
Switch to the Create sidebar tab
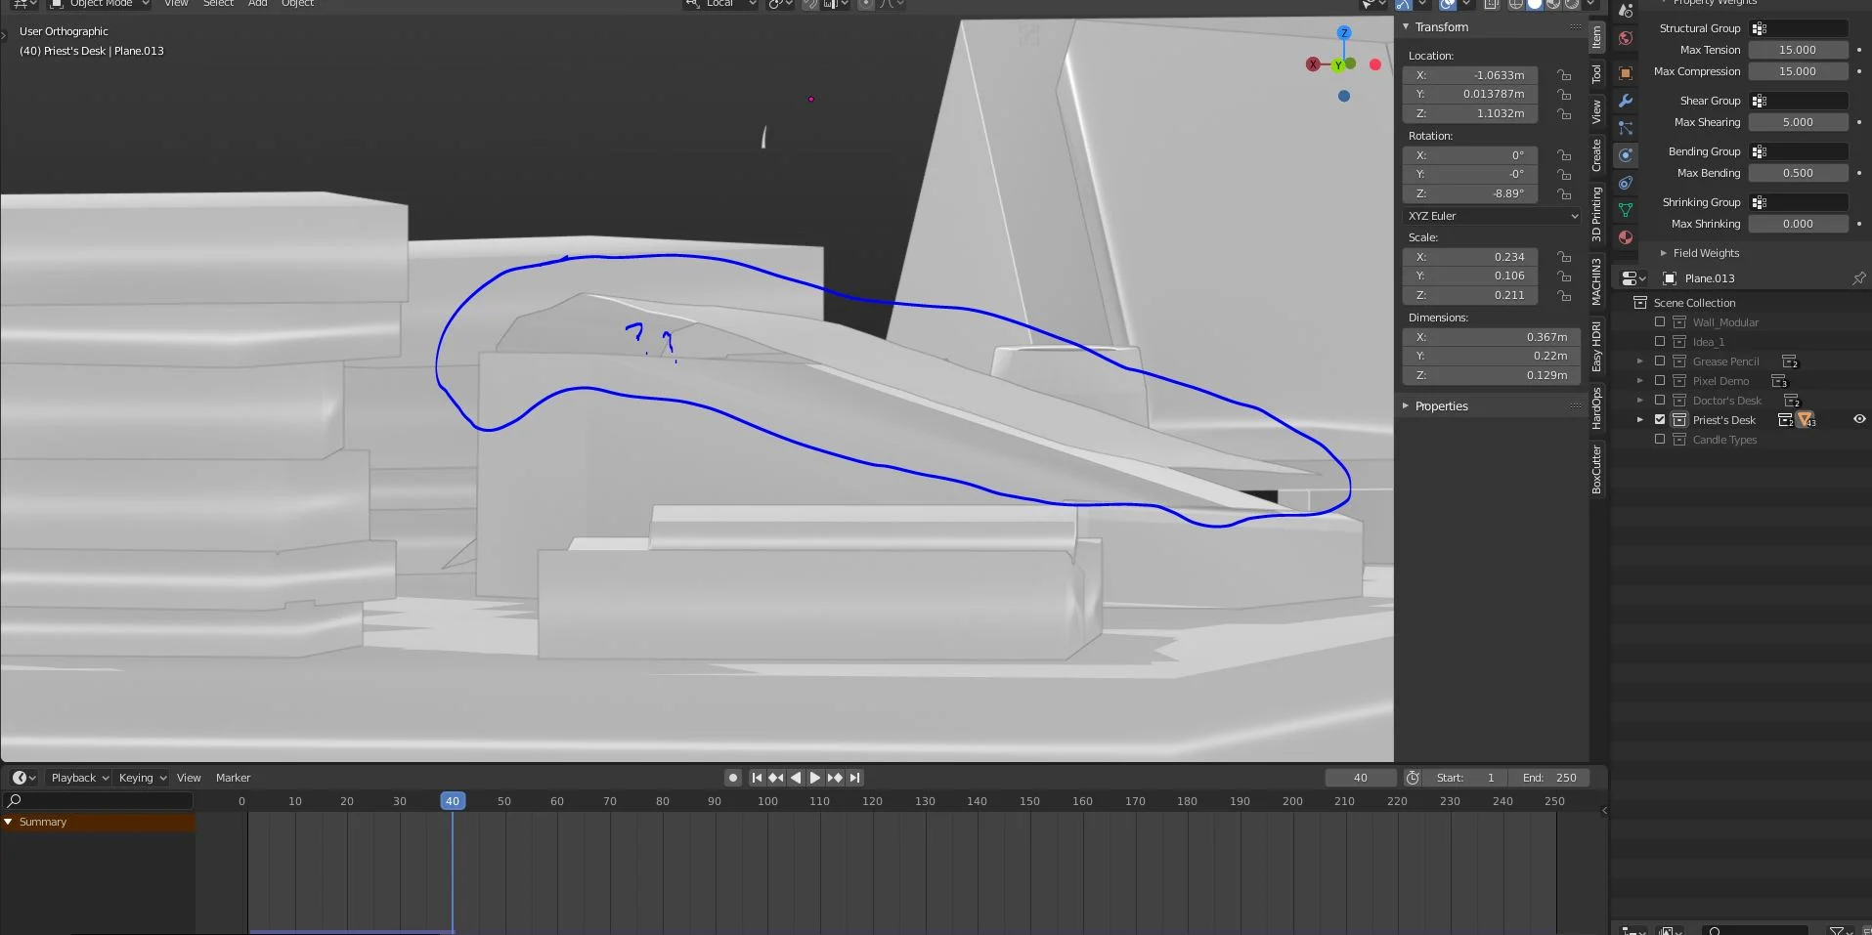click(1596, 155)
